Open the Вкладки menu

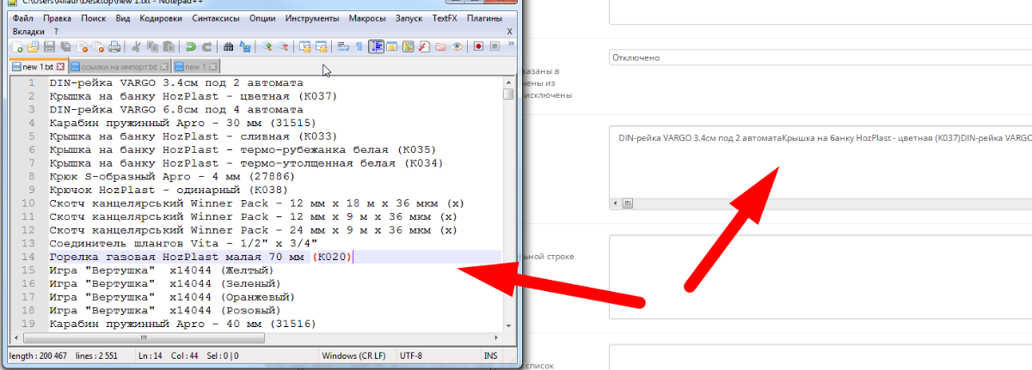28,31
